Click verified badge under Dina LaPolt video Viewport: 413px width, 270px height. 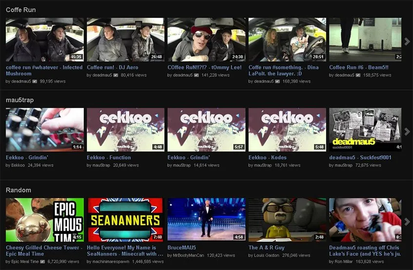pyautogui.click(x=277, y=82)
